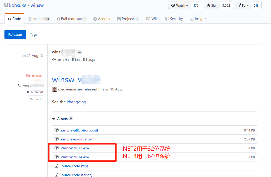Click the "on 21 Aug" date text
The image size is (271, 177).
[x=30, y=55]
